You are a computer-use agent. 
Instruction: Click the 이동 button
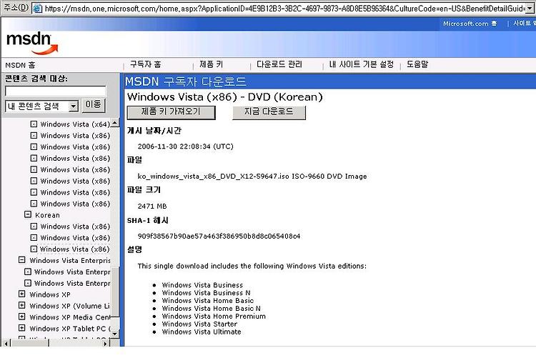(93, 104)
